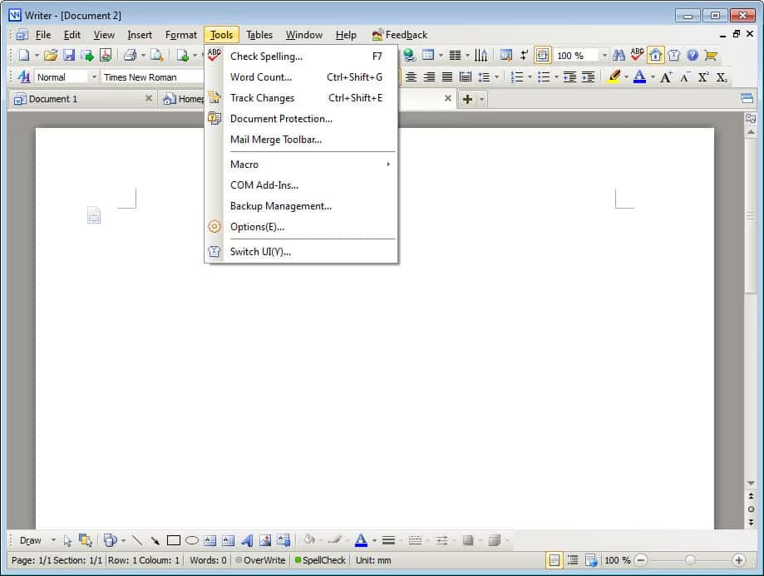Image resolution: width=764 pixels, height=576 pixels.
Task: Click the zoom slider handle in the status bar
Action: click(x=690, y=560)
